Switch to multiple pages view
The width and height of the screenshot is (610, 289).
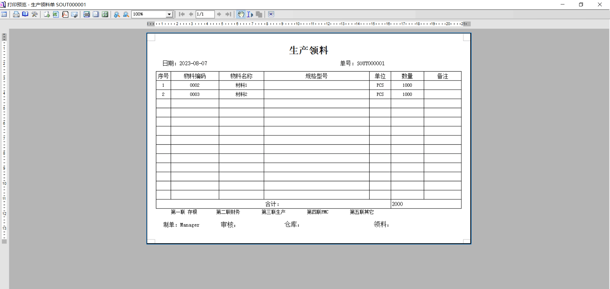(105, 14)
